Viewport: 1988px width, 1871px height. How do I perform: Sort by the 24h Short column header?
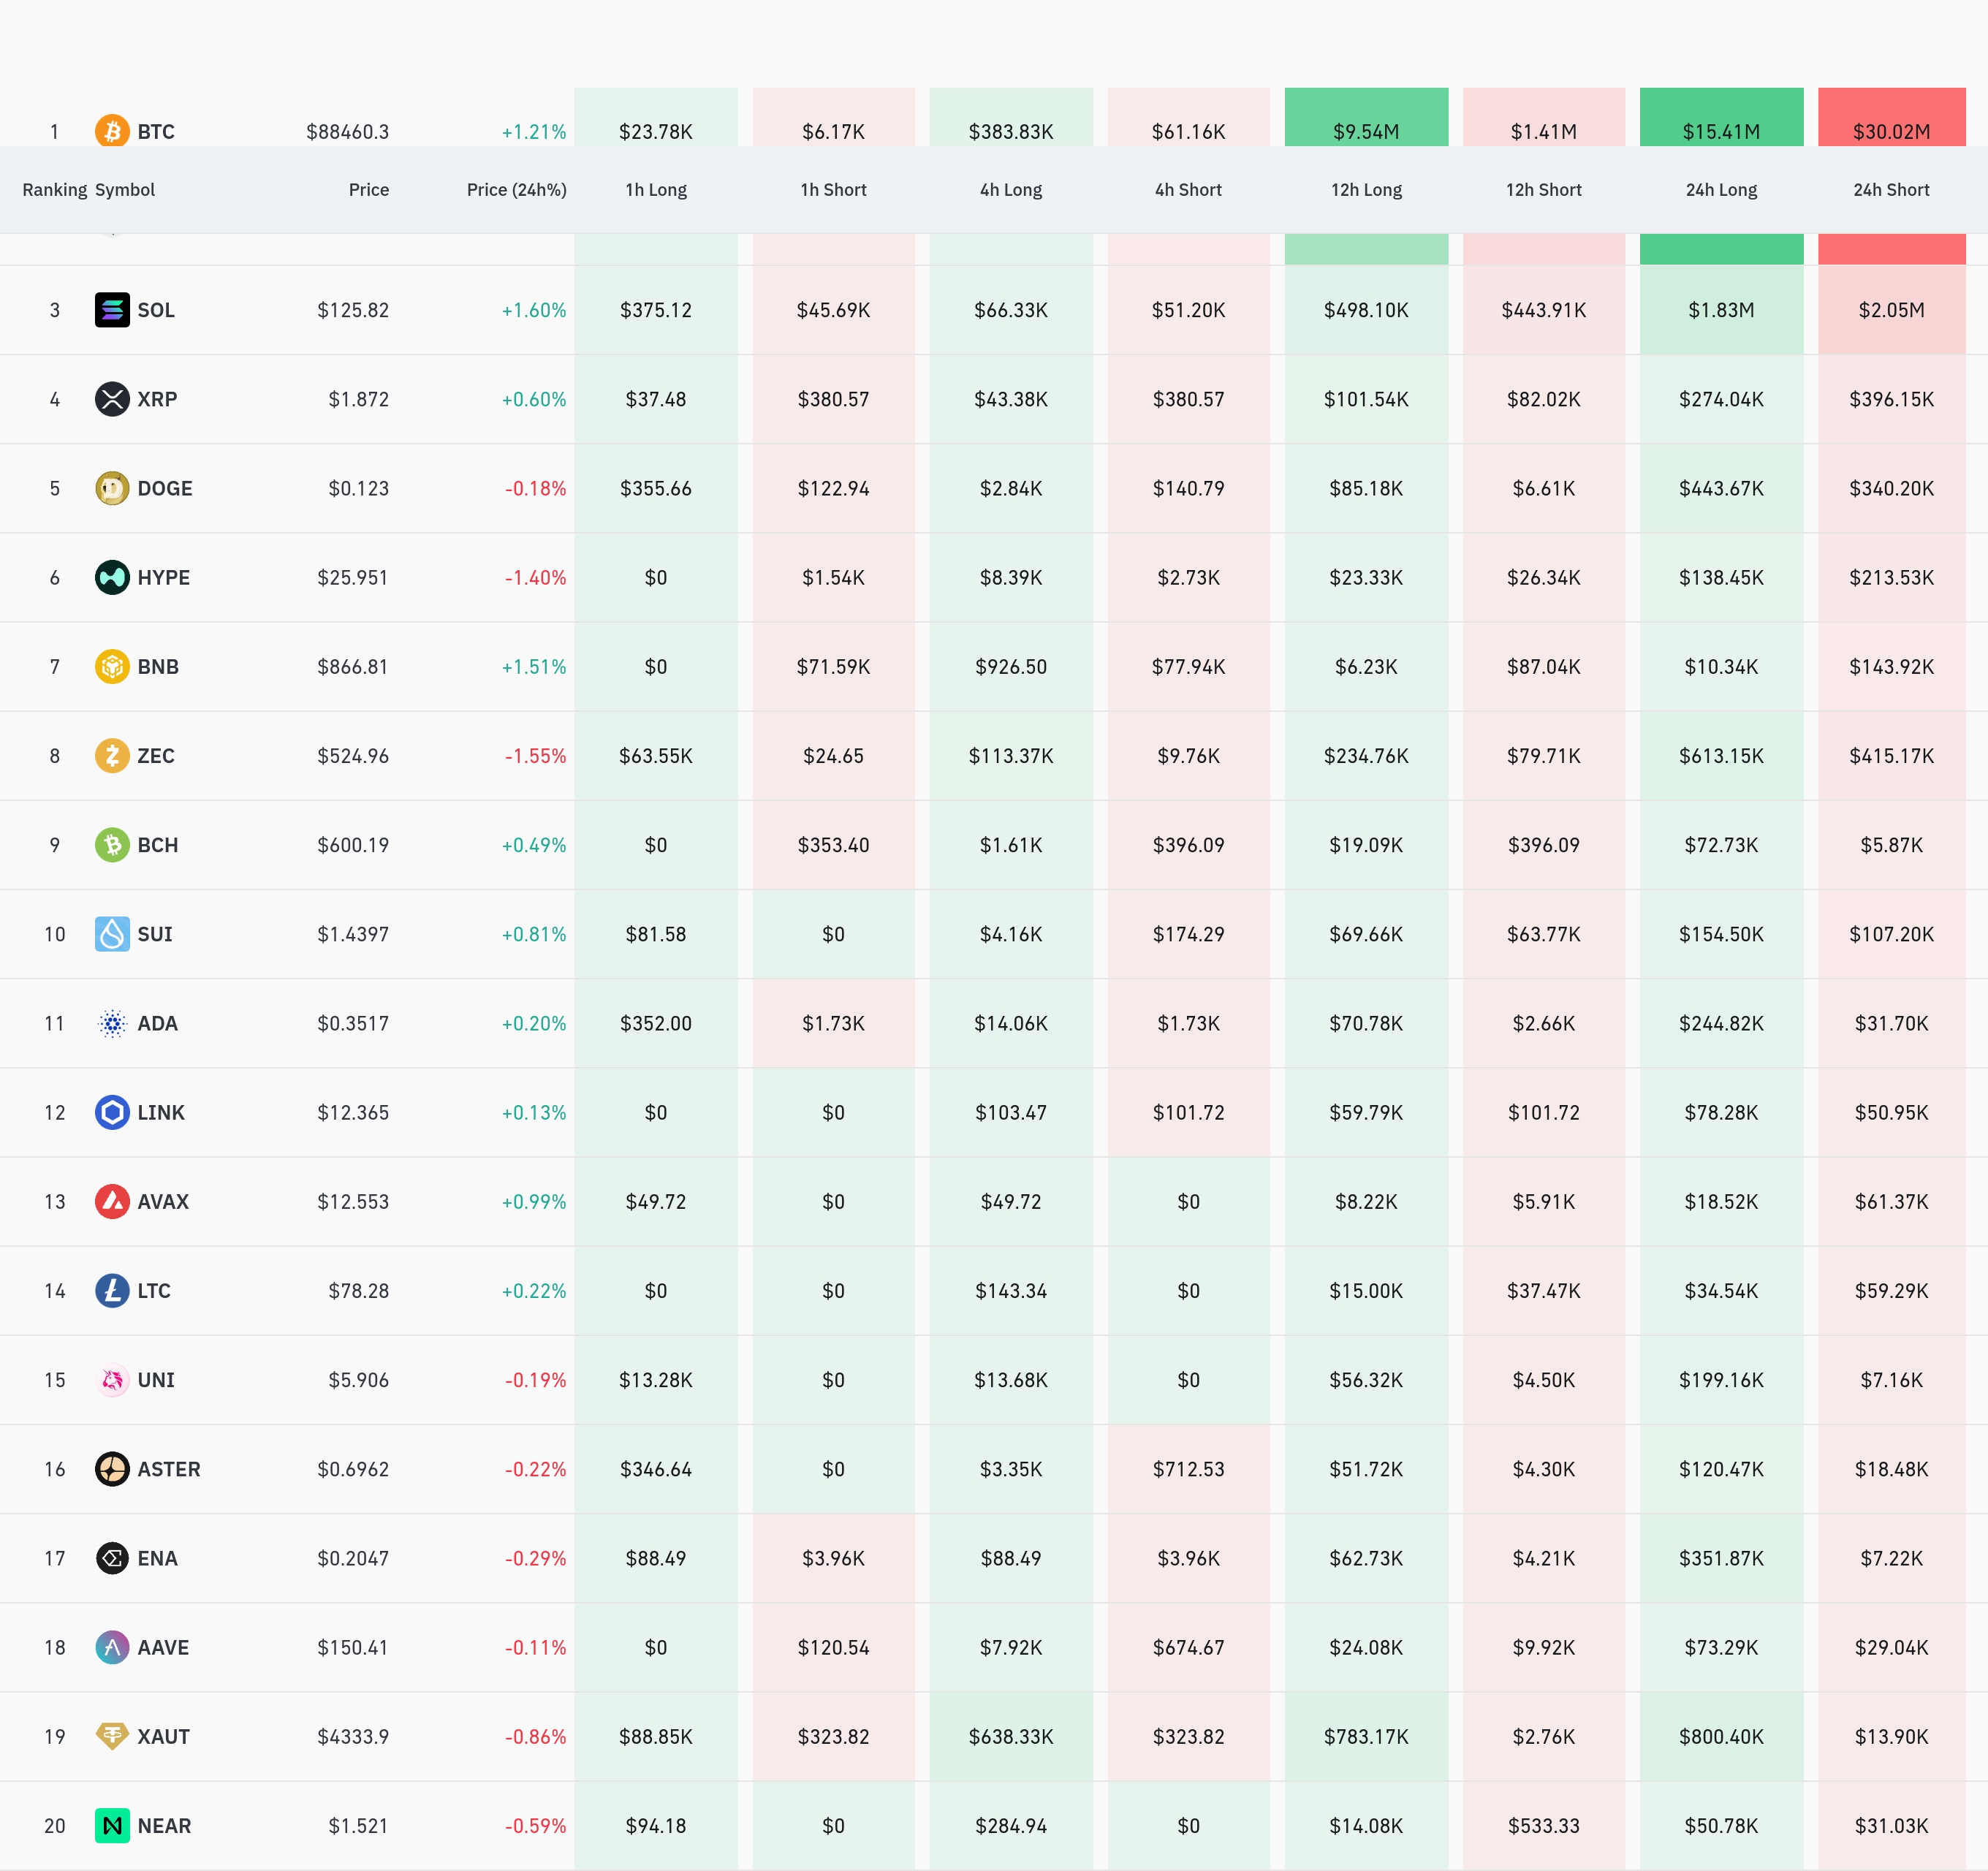coord(1890,190)
